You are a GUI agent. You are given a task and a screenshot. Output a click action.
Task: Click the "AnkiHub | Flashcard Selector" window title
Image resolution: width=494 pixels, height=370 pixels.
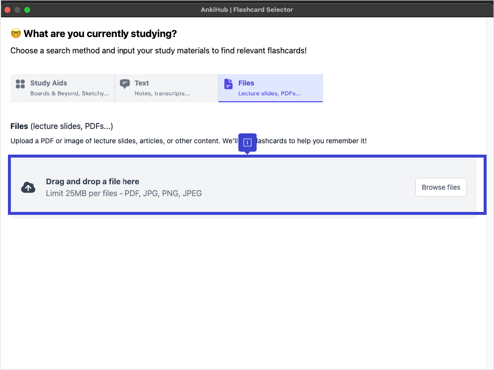247,9
